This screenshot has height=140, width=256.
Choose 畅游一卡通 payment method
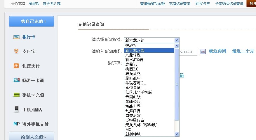point(33,80)
